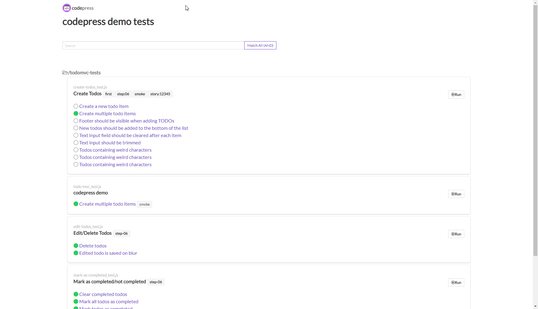
Task: Select the 'smoke' tag in codepress demo
Action: (144, 204)
